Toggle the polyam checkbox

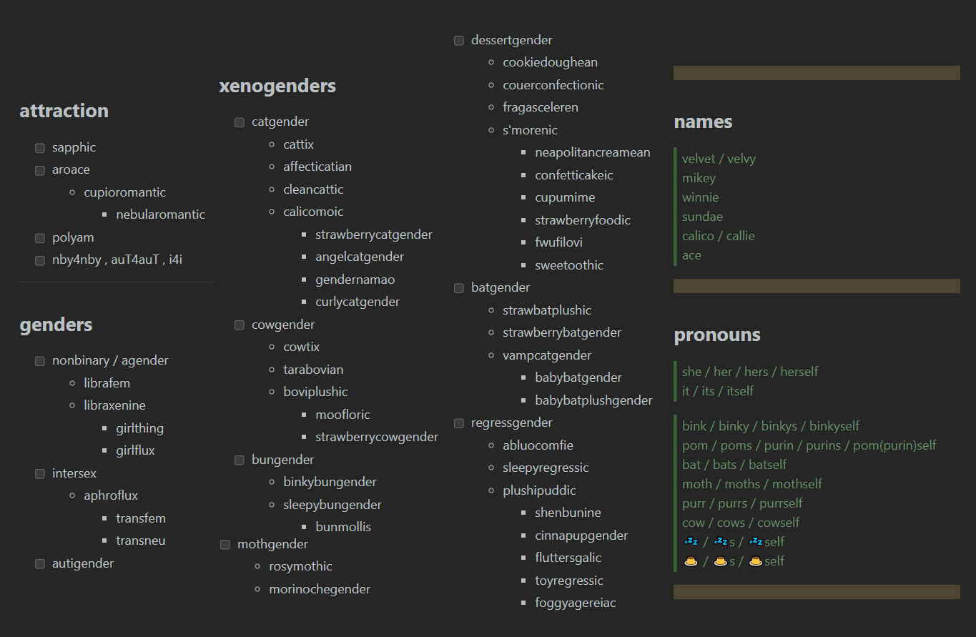(x=40, y=238)
